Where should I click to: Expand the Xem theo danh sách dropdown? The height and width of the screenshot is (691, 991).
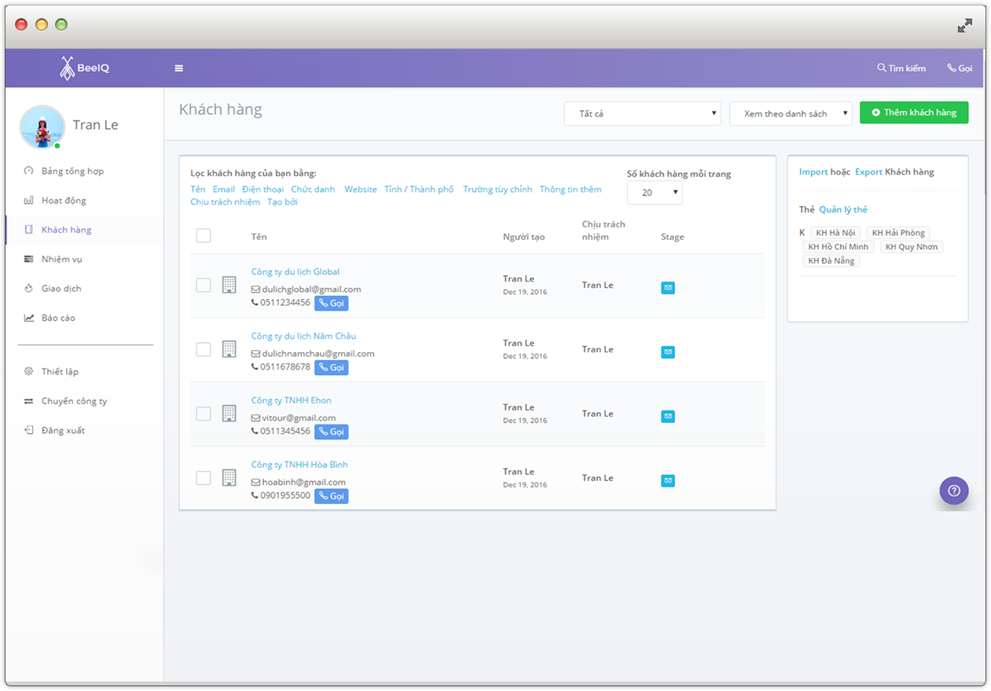(790, 114)
